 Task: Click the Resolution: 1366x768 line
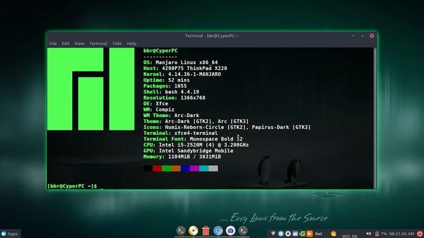(x=174, y=98)
